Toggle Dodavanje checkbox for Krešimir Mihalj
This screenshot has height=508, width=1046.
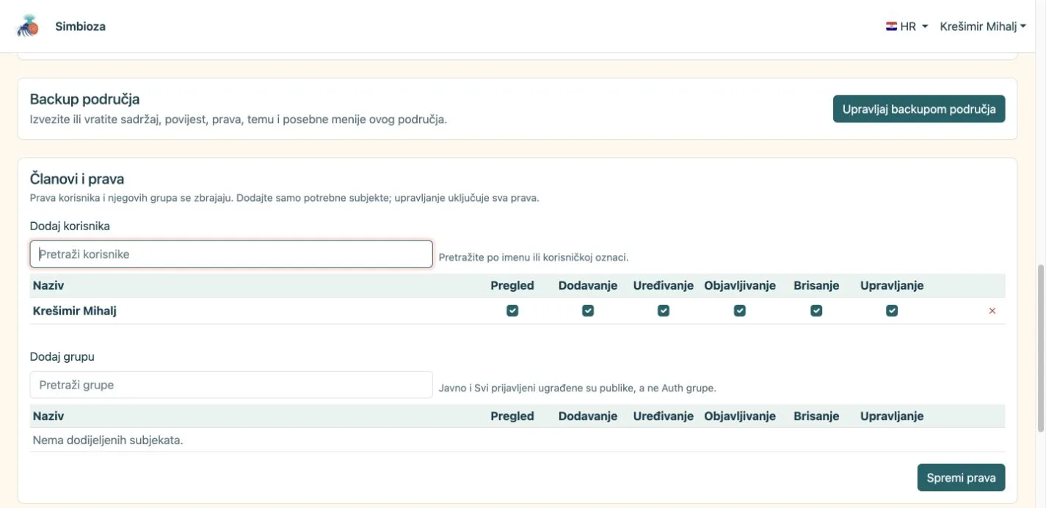[588, 311]
